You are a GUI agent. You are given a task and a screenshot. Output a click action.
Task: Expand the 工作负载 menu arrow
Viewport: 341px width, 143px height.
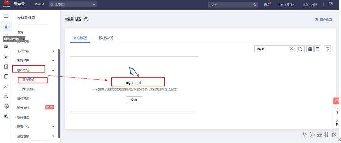[53, 51]
